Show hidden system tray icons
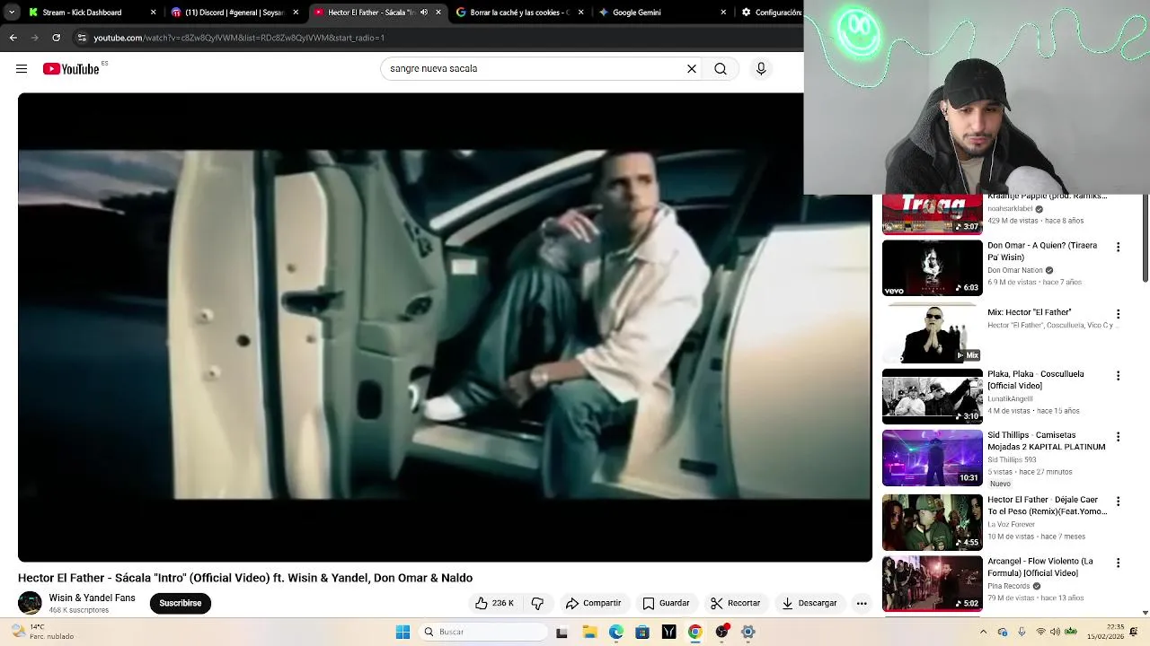 pyautogui.click(x=983, y=632)
